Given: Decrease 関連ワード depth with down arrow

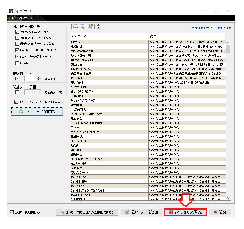Looking at the screenshot, I should (x=39, y=93).
